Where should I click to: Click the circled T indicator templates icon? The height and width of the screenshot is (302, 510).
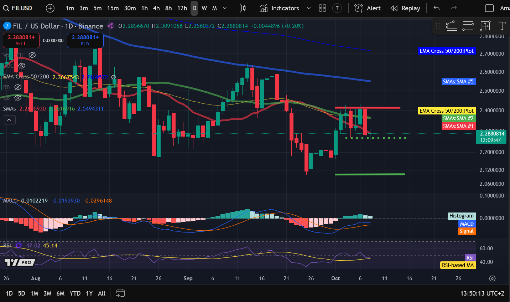coord(337,8)
